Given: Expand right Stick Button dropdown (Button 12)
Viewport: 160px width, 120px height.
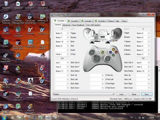Looking at the screenshot, I should coord(149,71).
